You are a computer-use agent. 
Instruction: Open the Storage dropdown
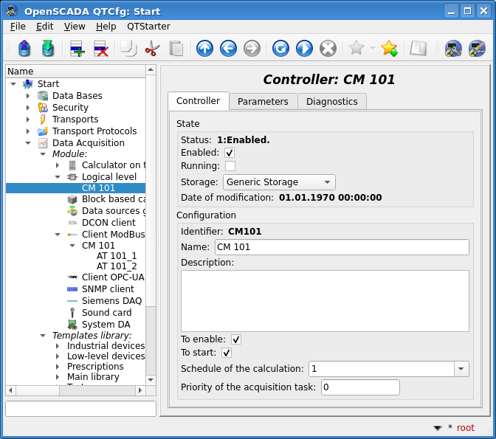click(278, 182)
